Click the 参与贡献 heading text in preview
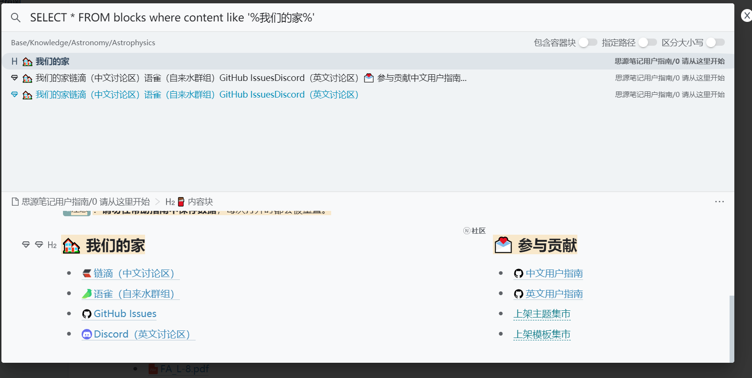This screenshot has height=378, width=752. (x=547, y=245)
